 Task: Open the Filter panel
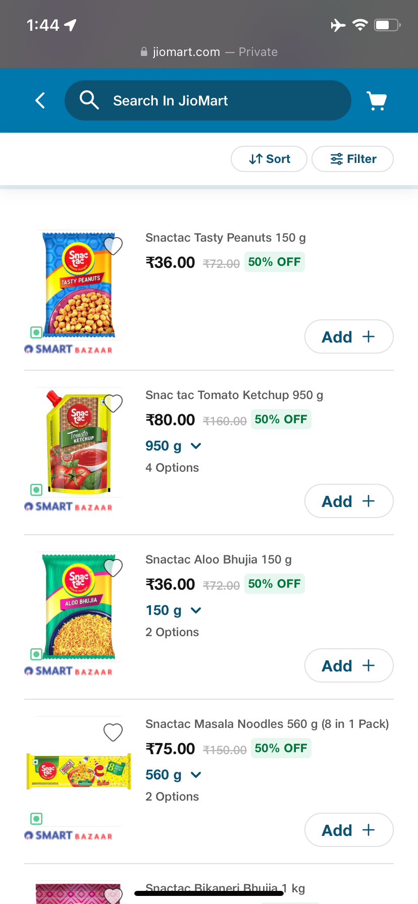tap(353, 159)
